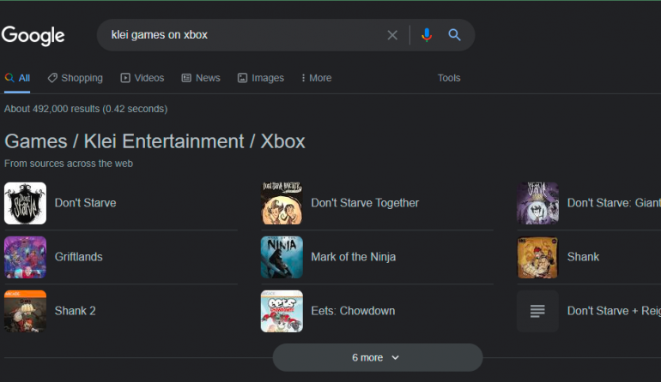Switch to the Videos tab
This screenshot has height=382, width=661.
pos(142,78)
